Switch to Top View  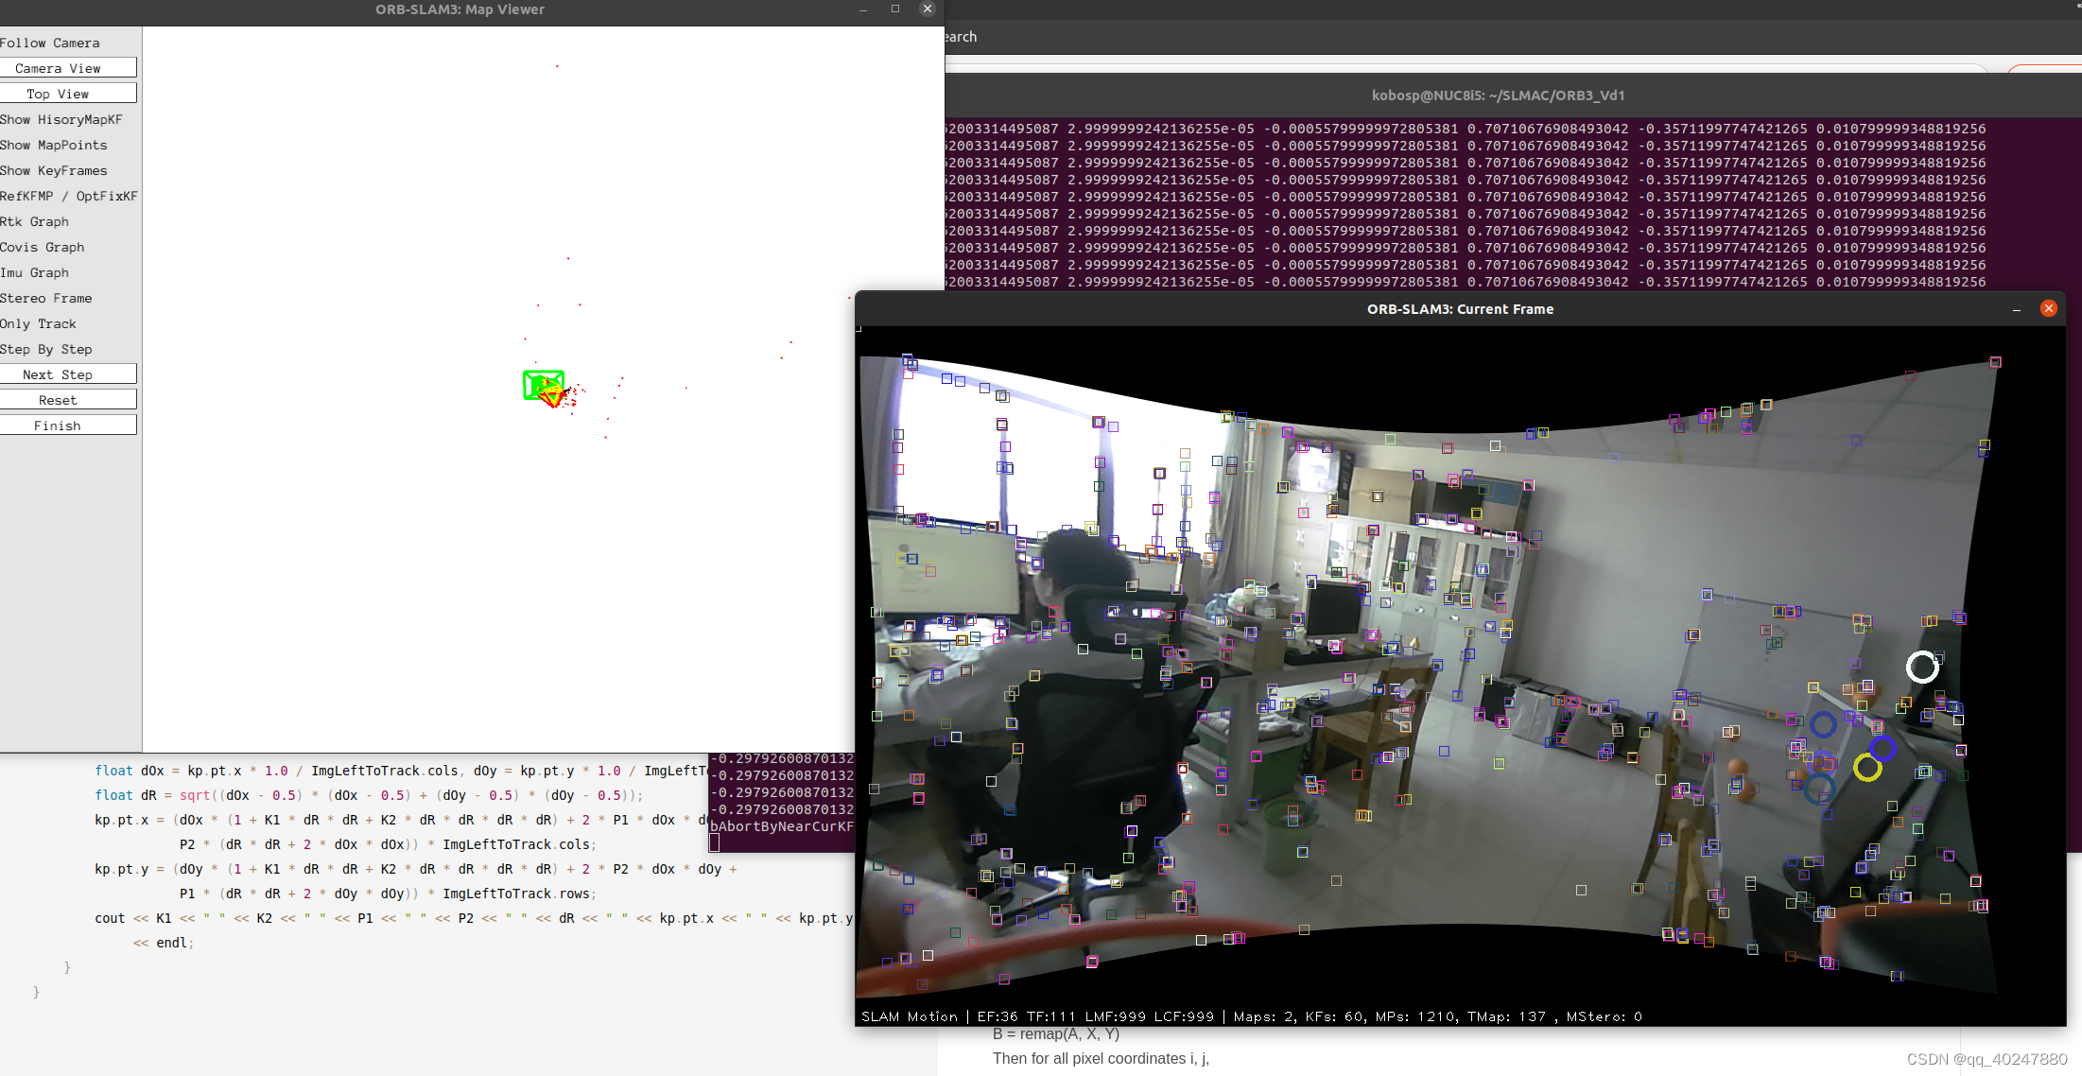(x=69, y=93)
